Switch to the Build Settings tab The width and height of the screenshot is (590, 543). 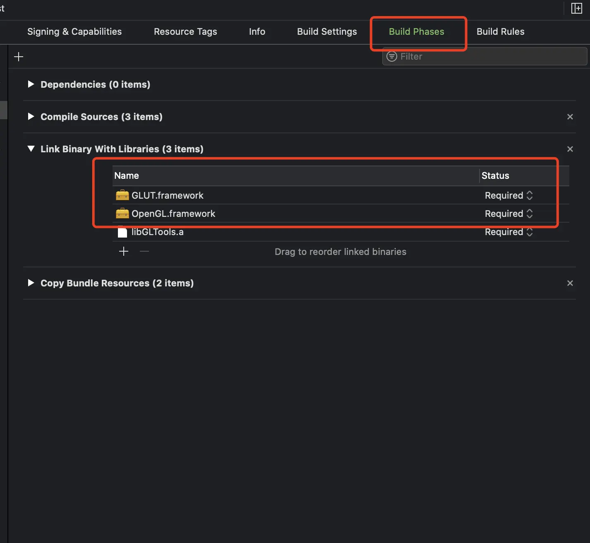(327, 31)
